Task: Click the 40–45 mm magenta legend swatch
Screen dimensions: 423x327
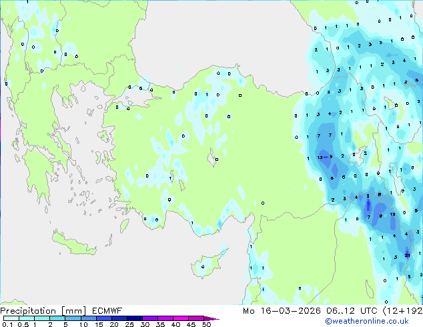Action: tap(181, 318)
